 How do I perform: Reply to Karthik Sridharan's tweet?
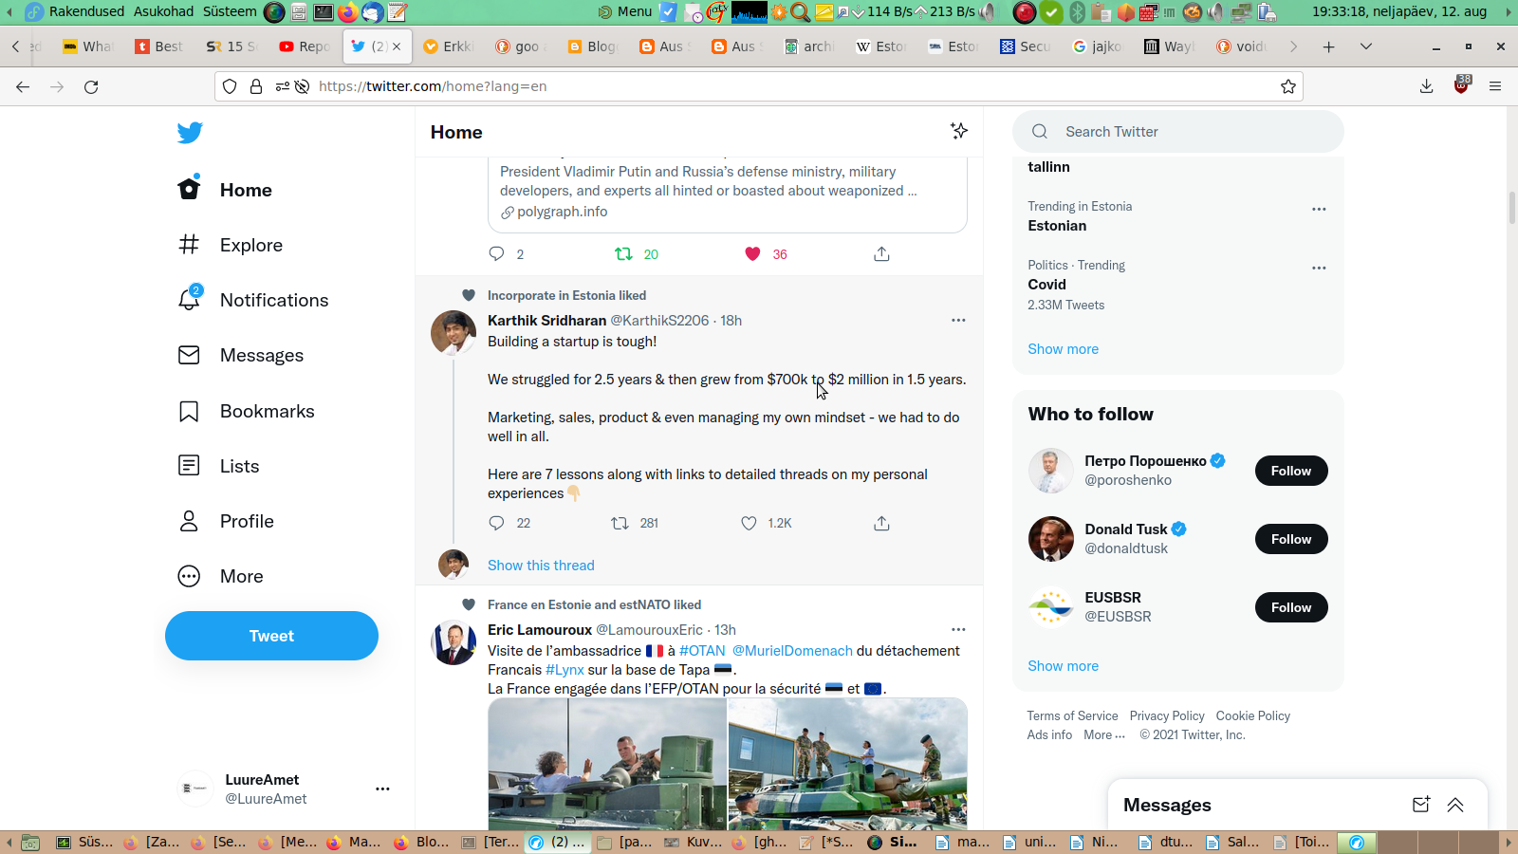[x=496, y=523]
